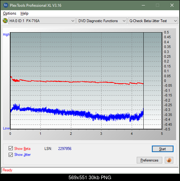Toggle the Show Jitter checkbox
Image resolution: width=180 pixels, height=181 pixels.
[11, 155]
